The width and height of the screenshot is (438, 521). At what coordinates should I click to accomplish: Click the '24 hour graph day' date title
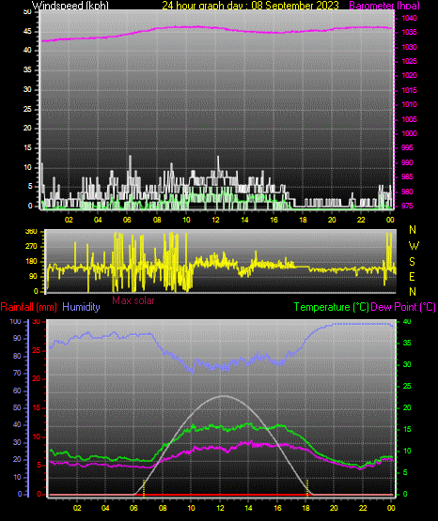click(x=250, y=6)
